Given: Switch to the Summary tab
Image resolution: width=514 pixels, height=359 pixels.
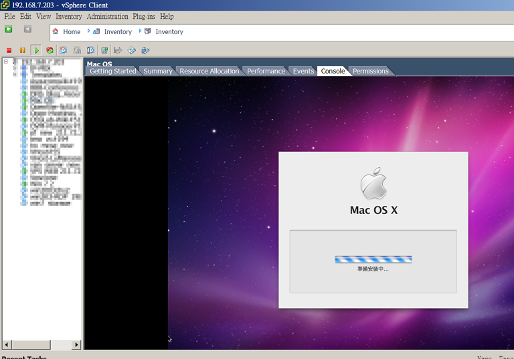Looking at the screenshot, I should pos(158,71).
